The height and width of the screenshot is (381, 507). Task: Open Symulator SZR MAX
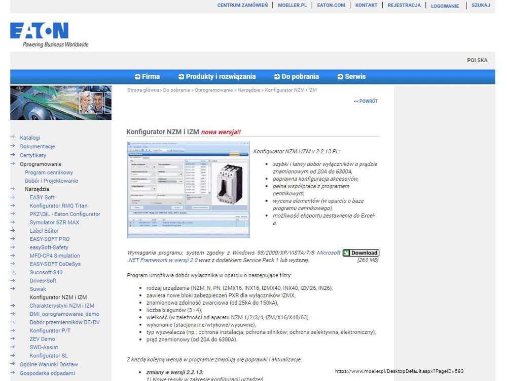click(x=54, y=223)
